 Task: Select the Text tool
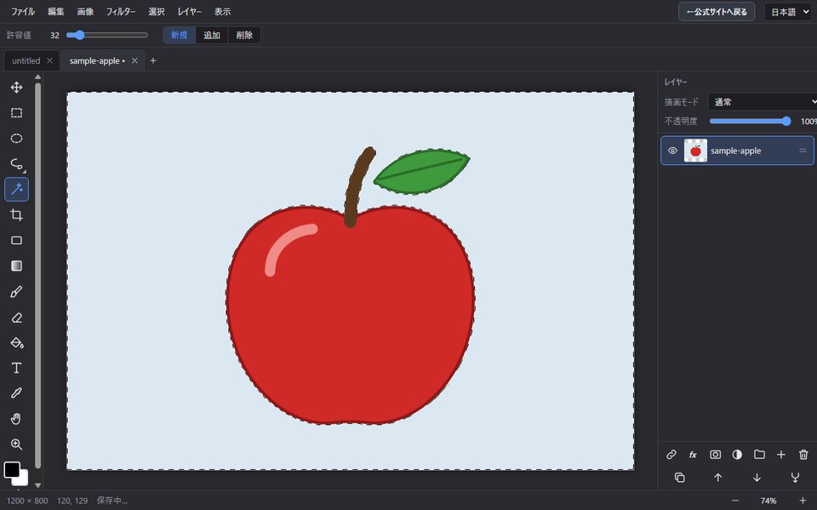[x=17, y=368]
